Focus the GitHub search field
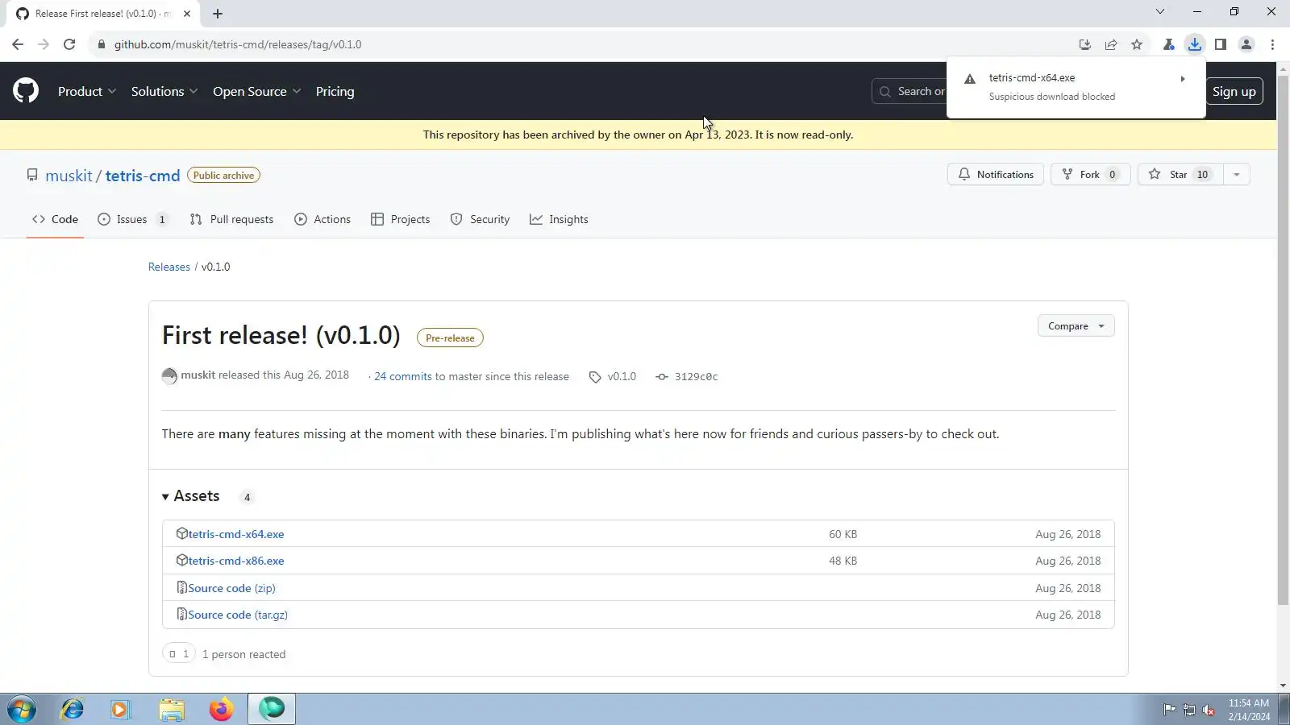Image resolution: width=1290 pixels, height=725 pixels. 909,91
